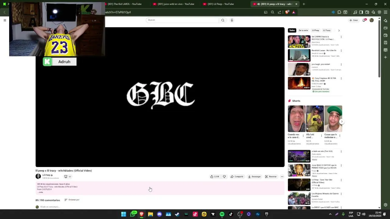Open options for Ally lotti cried short
This screenshot has height=219, width=390.
(x=321, y=136)
